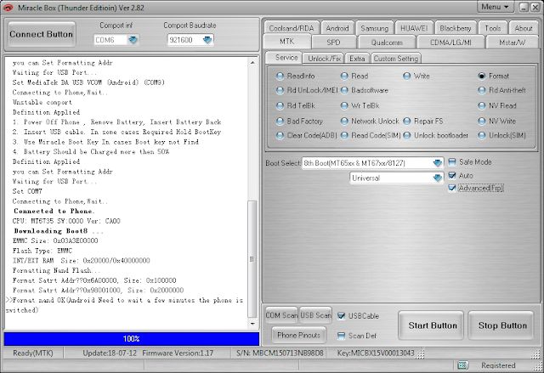
Task: Click the log scrollbar down arrow
Action: tap(252, 324)
